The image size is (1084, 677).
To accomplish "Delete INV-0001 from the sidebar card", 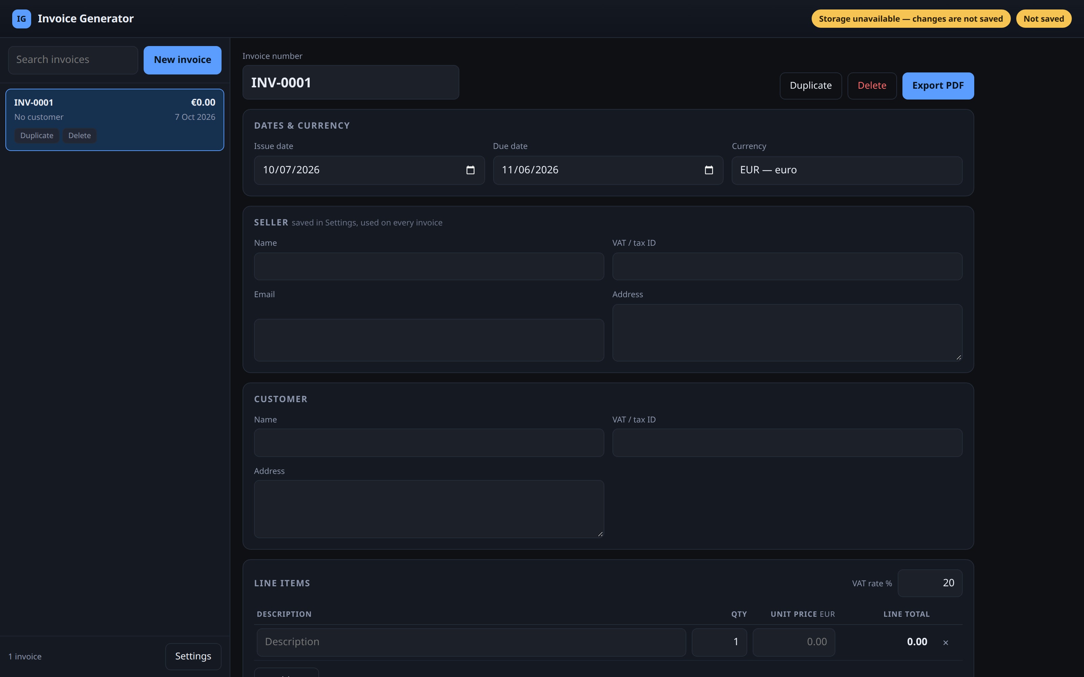I will pyautogui.click(x=80, y=136).
